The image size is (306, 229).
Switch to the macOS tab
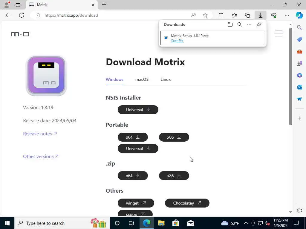coord(142,79)
